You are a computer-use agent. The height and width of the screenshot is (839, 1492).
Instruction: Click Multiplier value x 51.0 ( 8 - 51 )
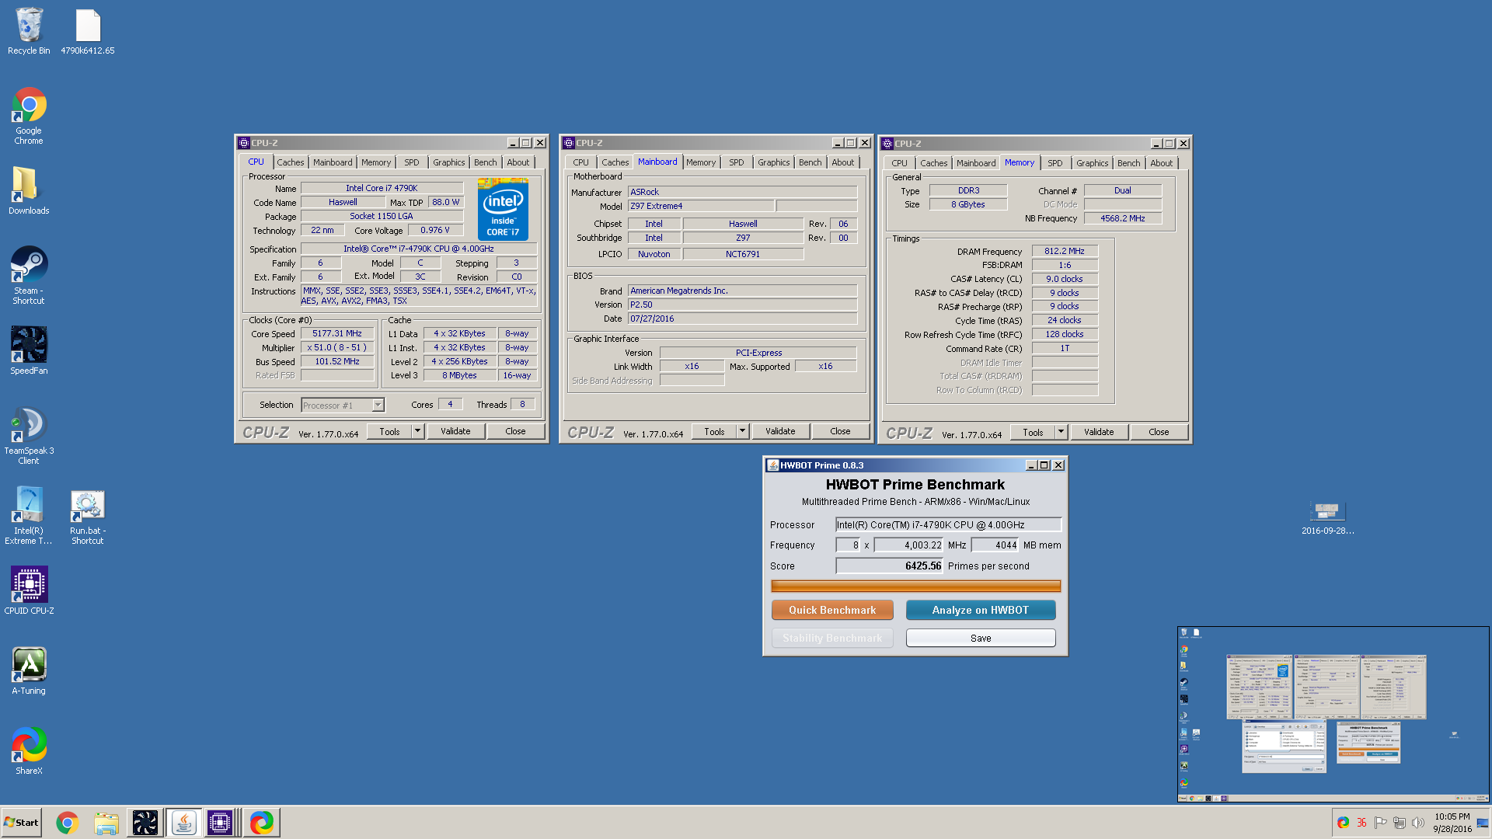pyautogui.click(x=337, y=347)
